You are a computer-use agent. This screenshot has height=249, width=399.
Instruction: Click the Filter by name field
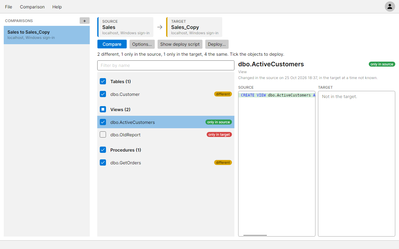[x=166, y=65]
